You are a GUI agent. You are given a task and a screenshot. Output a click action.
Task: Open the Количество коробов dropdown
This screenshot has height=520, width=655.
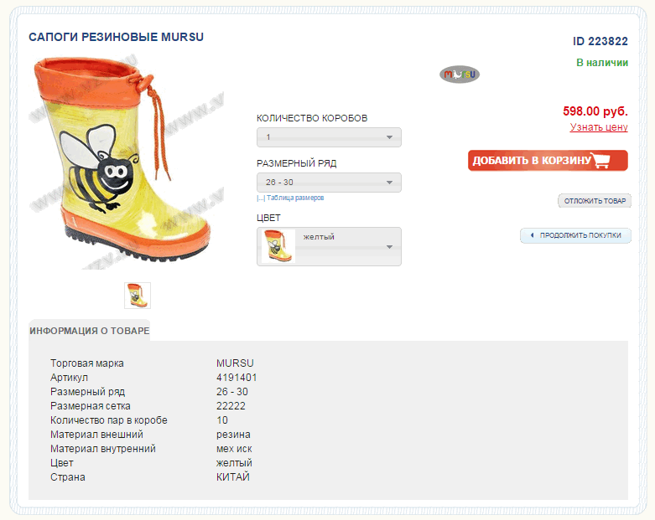pos(329,137)
